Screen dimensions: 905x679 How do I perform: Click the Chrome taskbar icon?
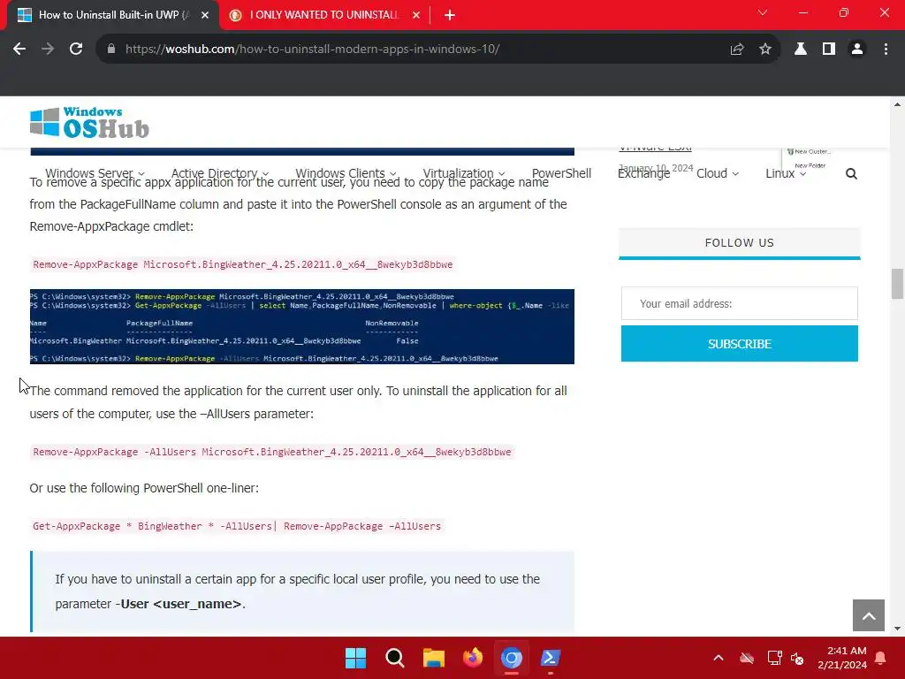(x=512, y=658)
